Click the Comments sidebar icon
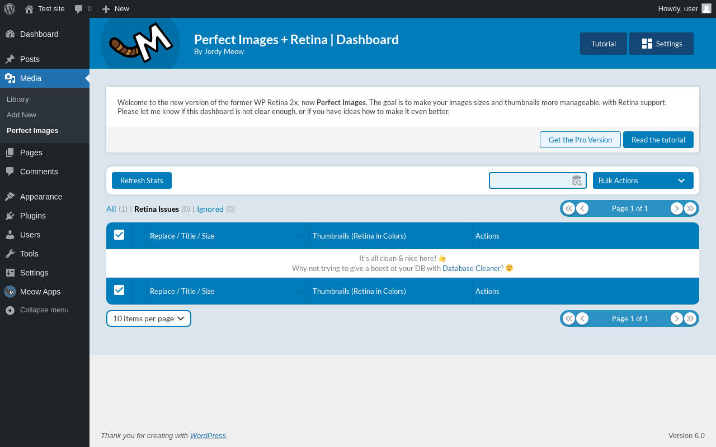The width and height of the screenshot is (716, 447). click(10, 172)
